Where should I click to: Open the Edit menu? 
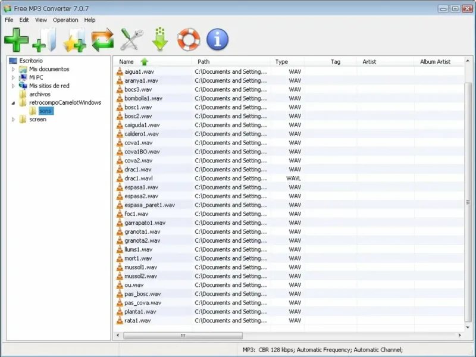24,20
